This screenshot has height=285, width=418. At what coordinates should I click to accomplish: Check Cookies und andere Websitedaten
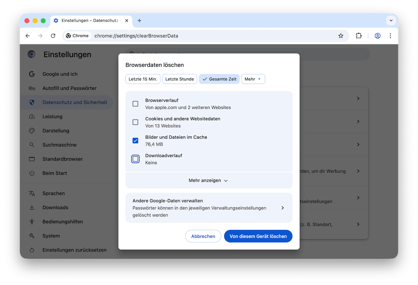click(x=135, y=122)
